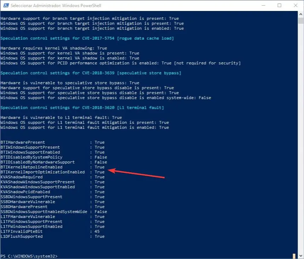Click the 'Seleccionar Administrador: Windows PowerShell' title text
The height and width of the screenshot is (259, 304).
[x=56, y=5]
